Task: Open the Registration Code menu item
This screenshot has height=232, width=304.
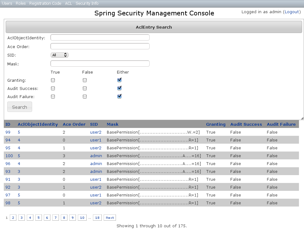Action: [x=45, y=3]
